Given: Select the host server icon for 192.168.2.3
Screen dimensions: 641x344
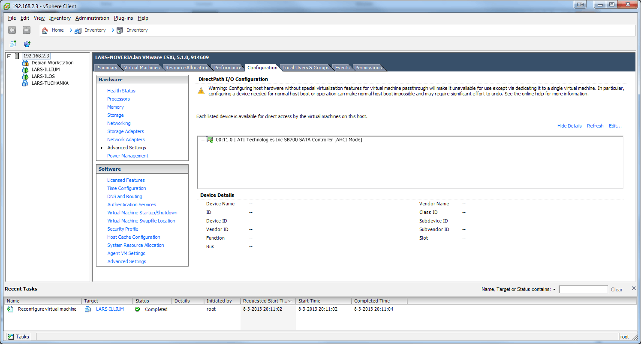Looking at the screenshot, I should coord(17,56).
